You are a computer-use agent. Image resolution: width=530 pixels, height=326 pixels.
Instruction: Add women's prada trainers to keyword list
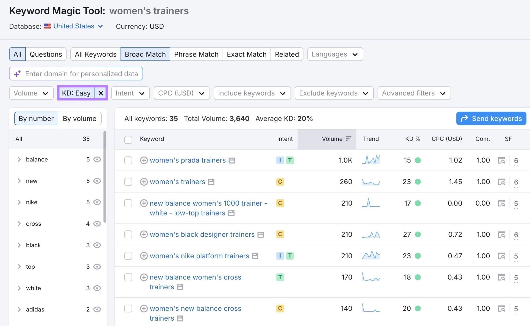coord(144,160)
